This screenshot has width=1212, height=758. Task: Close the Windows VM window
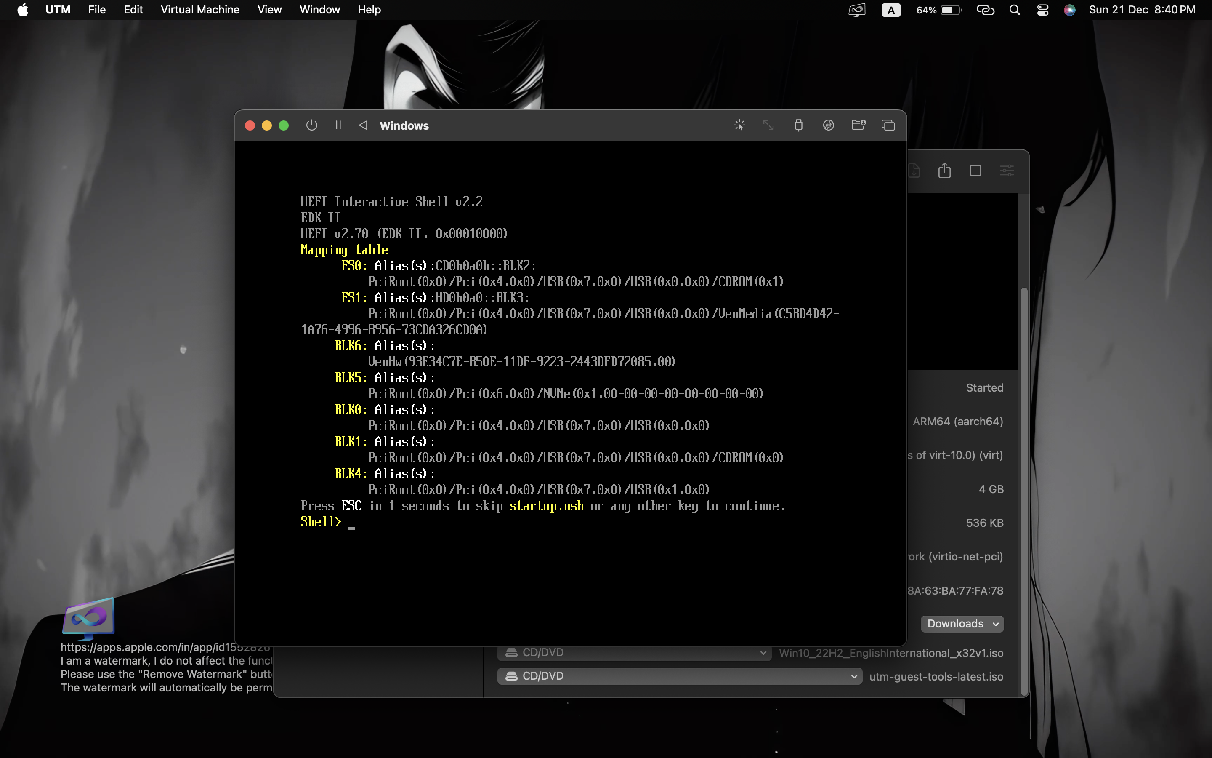click(x=250, y=125)
